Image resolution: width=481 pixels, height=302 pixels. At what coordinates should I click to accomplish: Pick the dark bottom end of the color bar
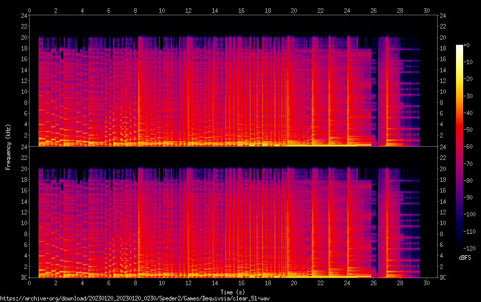[460, 245]
